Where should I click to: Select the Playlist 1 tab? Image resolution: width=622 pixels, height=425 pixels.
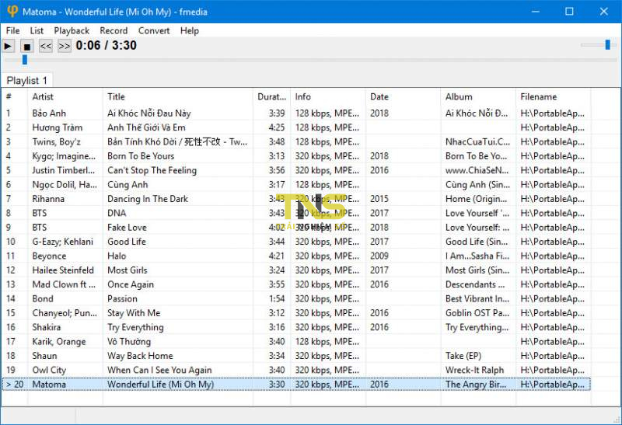(x=27, y=81)
